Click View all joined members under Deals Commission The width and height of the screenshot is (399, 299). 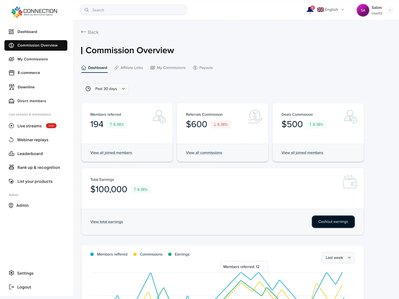point(302,153)
